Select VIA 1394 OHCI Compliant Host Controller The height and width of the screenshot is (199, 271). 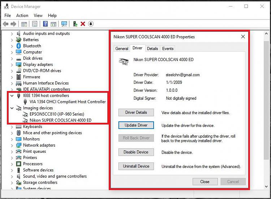pyautogui.click(x=68, y=102)
